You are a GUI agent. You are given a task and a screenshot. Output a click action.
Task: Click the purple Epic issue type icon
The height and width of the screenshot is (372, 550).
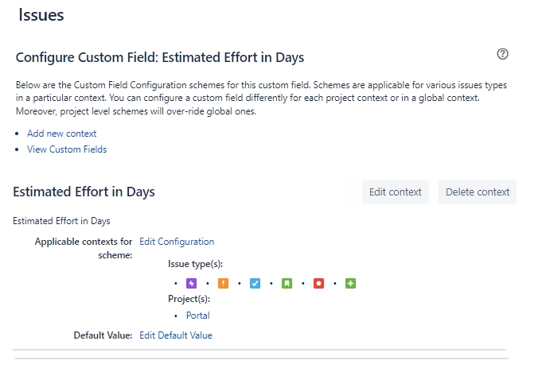[x=191, y=283]
